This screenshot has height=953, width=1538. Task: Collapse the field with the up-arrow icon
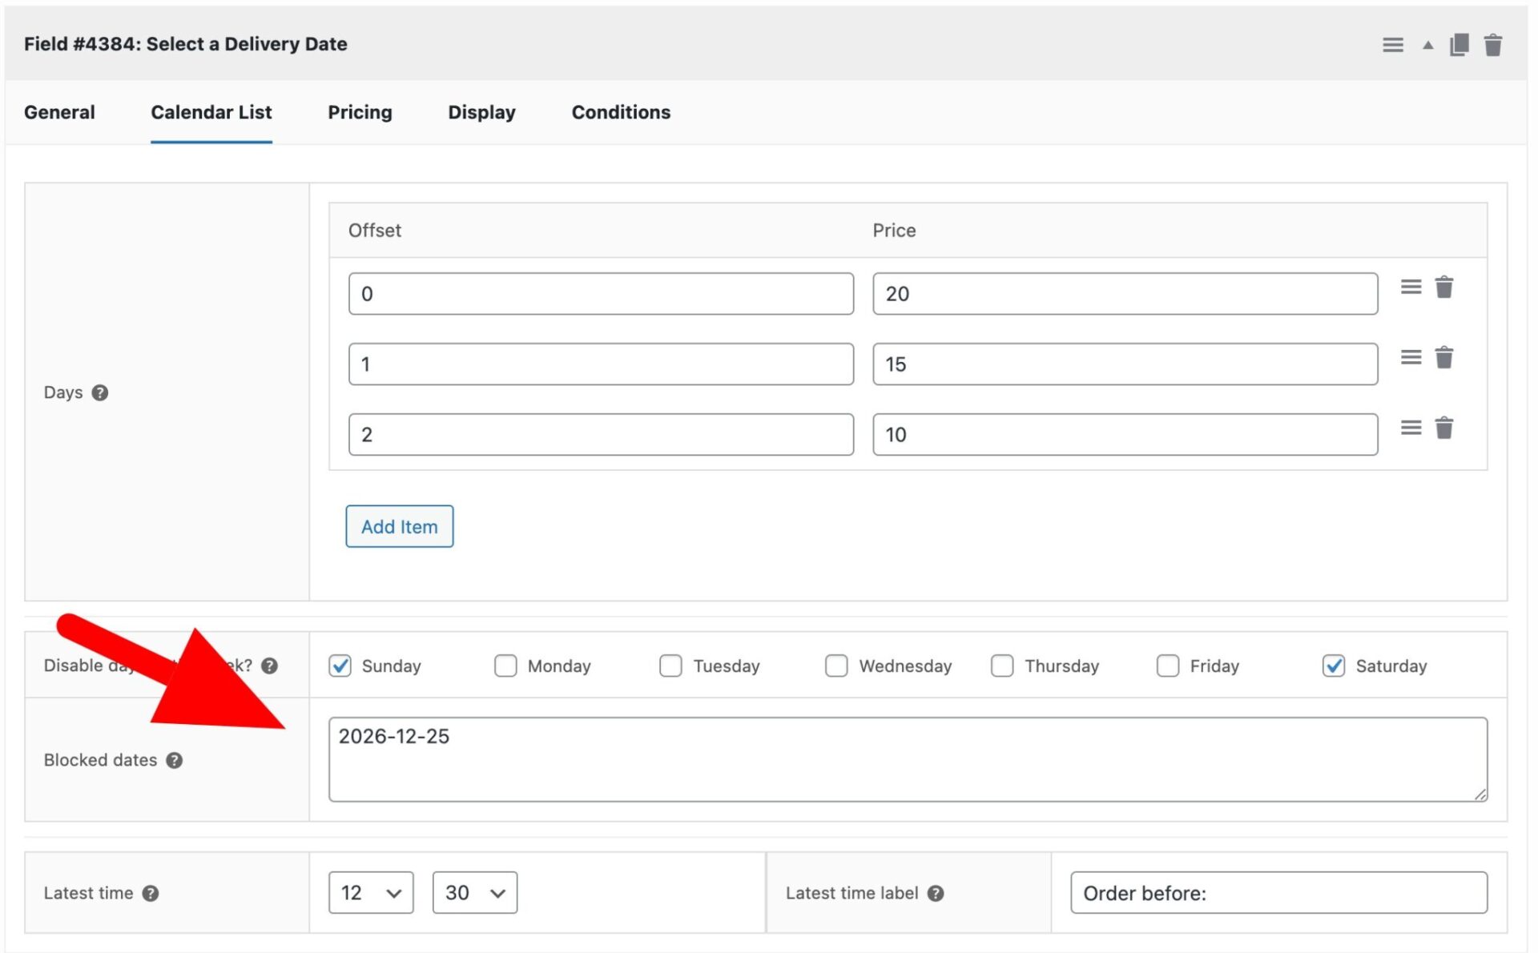(x=1427, y=46)
